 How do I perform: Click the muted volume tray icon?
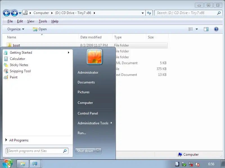coord(197,164)
